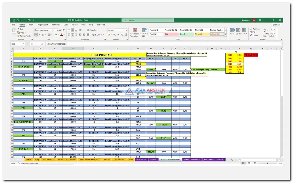Image resolution: width=293 pixels, height=183 pixels.
Task: Switch to the Insert tab
Action: pyautogui.click(x=31, y=25)
